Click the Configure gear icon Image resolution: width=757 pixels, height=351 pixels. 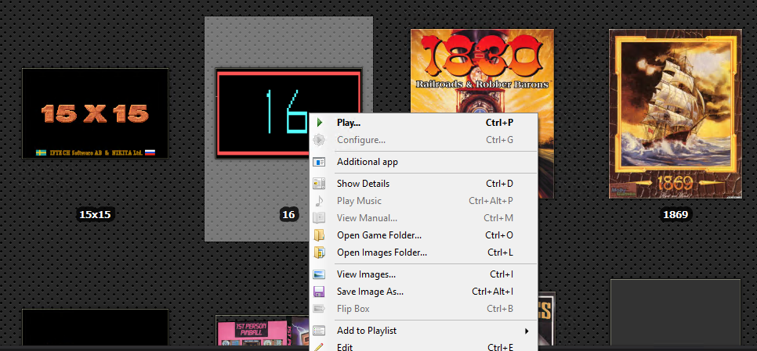point(319,140)
